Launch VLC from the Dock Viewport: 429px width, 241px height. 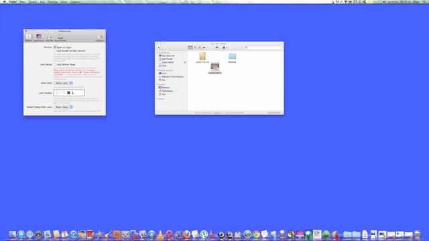(160, 234)
